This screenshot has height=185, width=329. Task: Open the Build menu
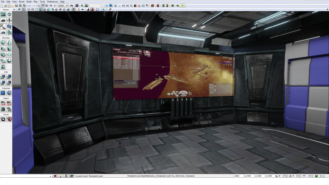pos(29,2)
